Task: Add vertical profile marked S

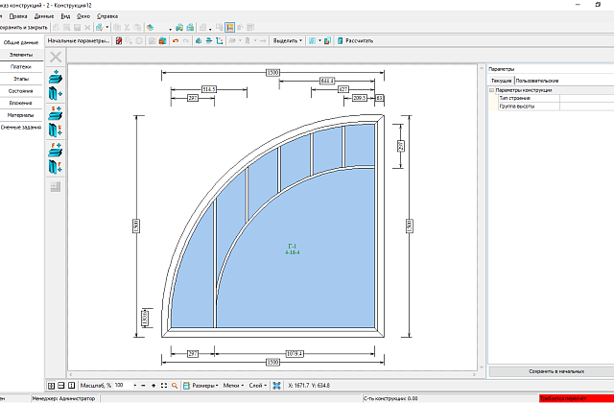Action: tap(56, 130)
